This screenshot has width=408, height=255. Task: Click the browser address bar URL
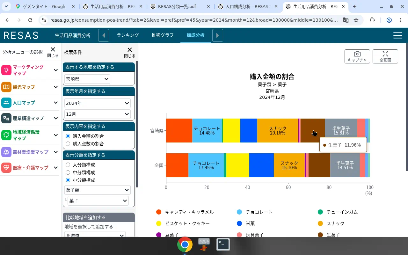(194, 20)
